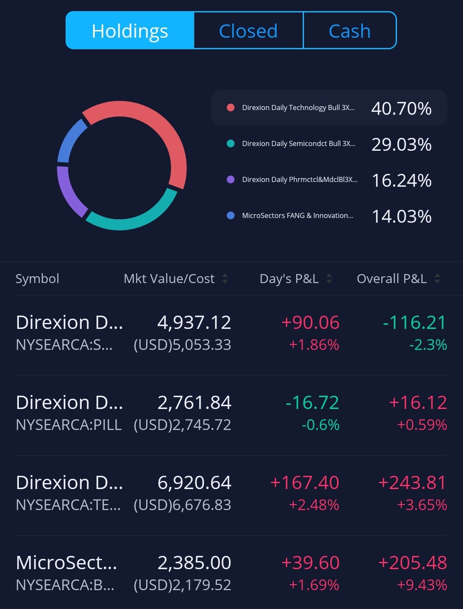Click the 29.03% allocation value
The image size is (463, 609).
pos(401,144)
